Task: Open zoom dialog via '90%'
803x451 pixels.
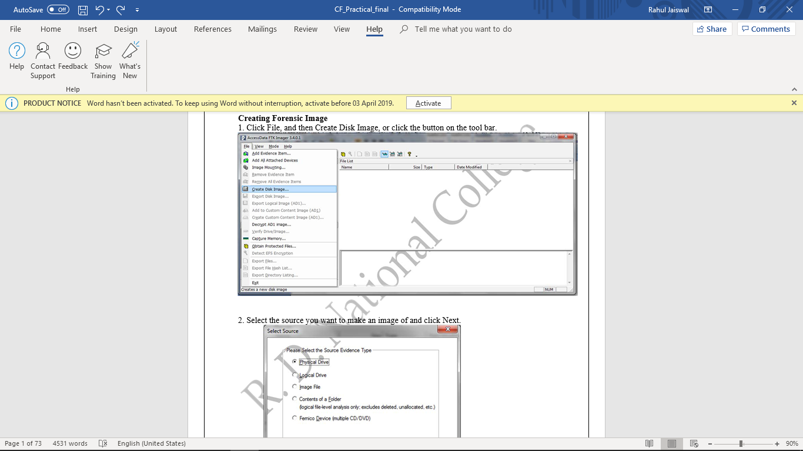Action: (x=791, y=443)
